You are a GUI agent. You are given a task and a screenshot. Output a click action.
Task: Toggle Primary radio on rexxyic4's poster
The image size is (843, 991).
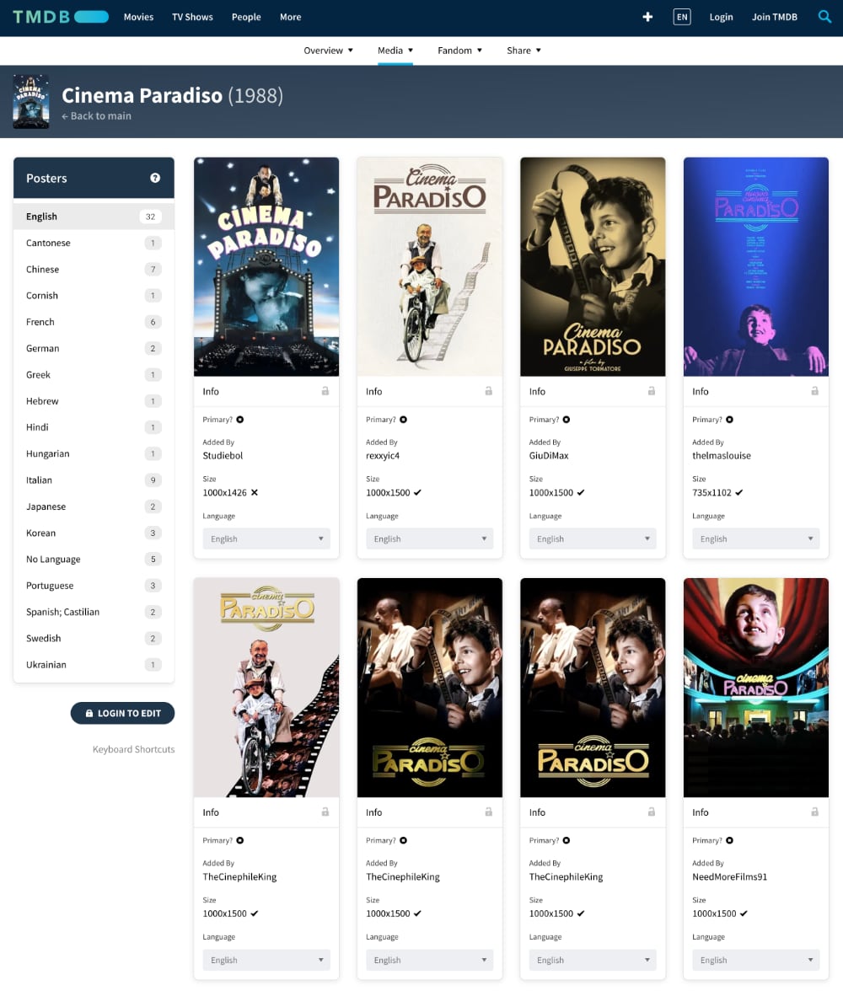pyautogui.click(x=404, y=420)
